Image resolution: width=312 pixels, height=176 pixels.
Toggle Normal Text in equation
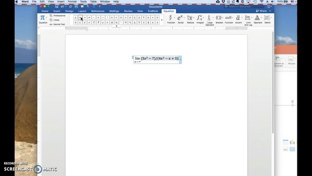point(58,24)
